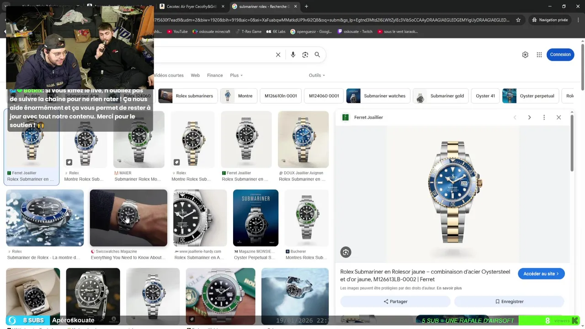This screenshot has height=329, width=585.
Task: Click the Enregistrer save button
Action: coord(509,302)
